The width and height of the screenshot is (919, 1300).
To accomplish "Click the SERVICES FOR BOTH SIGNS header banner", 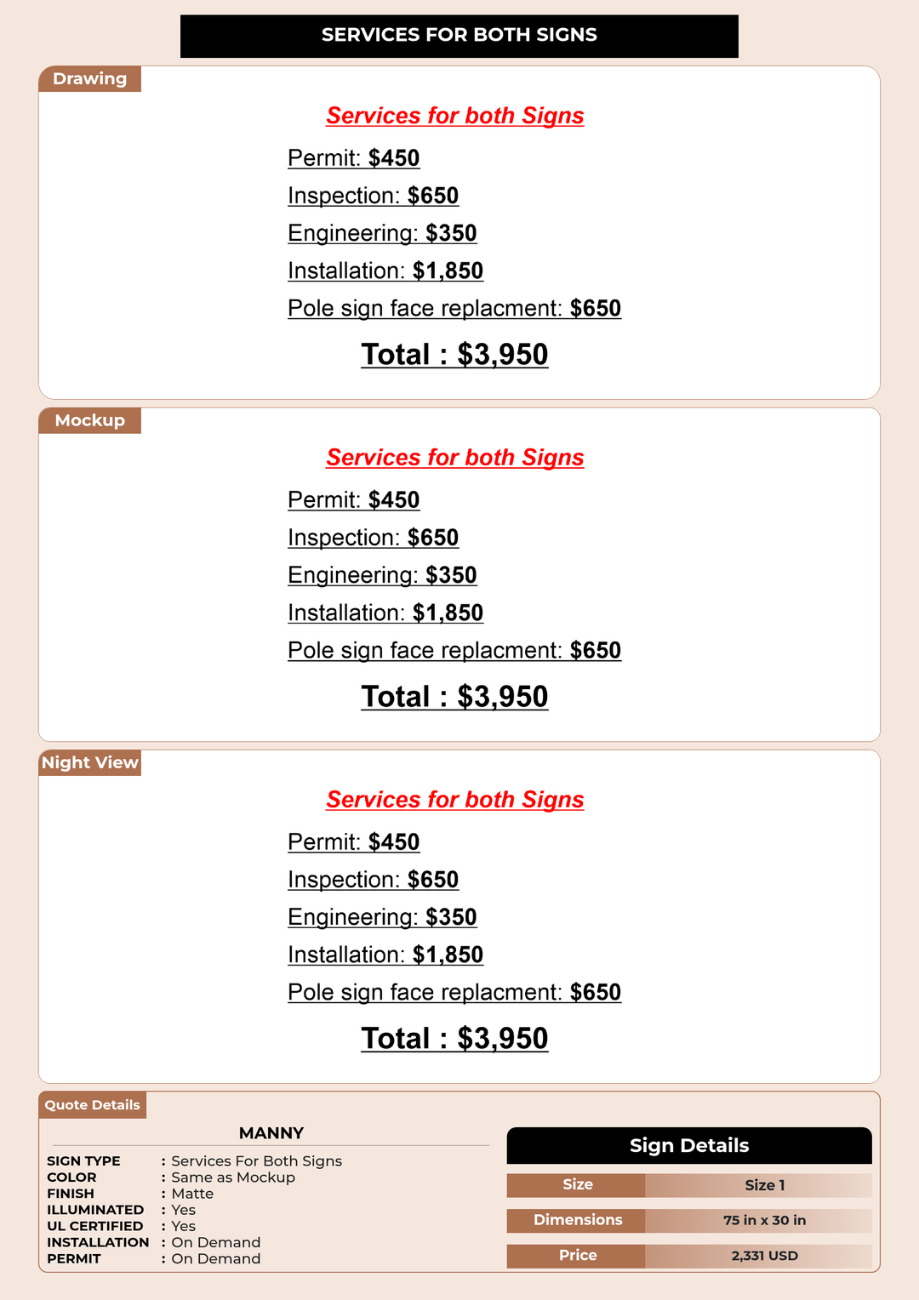I will pyautogui.click(x=459, y=36).
